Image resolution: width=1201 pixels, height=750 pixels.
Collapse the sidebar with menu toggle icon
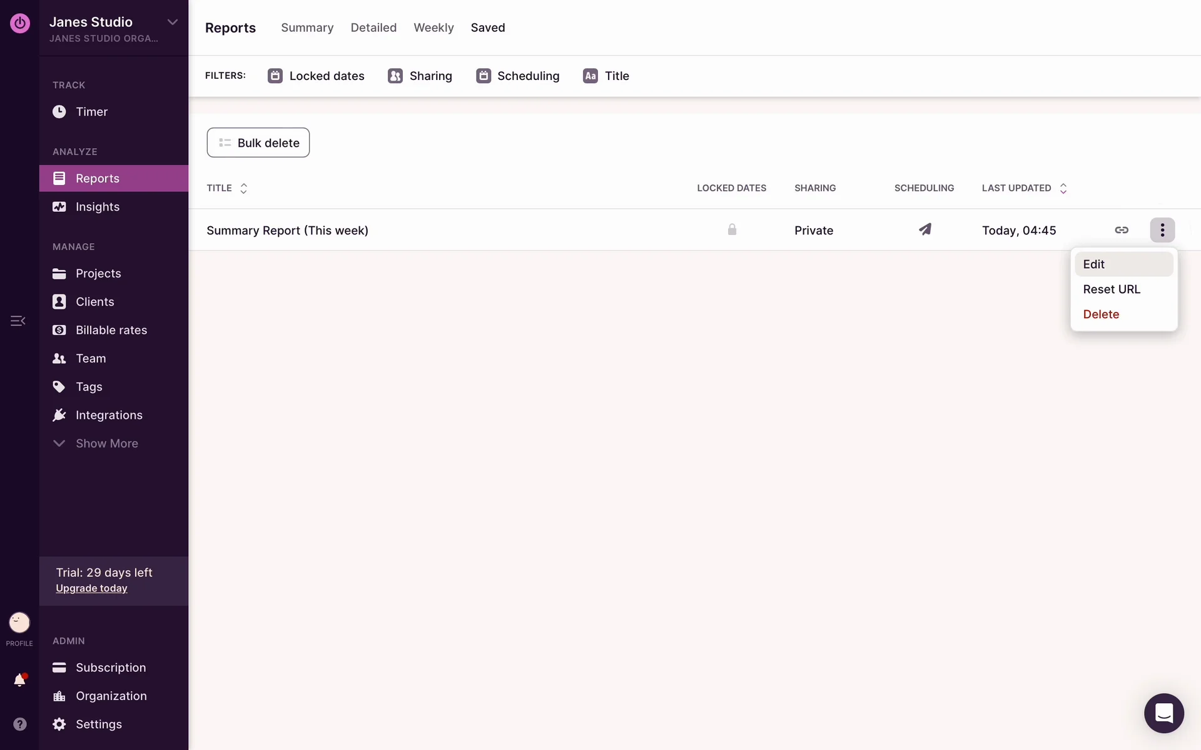pos(18,321)
